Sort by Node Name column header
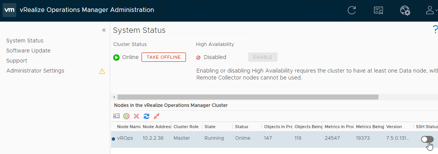Image resolution: width=438 pixels, height=154 pixels. pyautogui.click(x=128, y=127)
